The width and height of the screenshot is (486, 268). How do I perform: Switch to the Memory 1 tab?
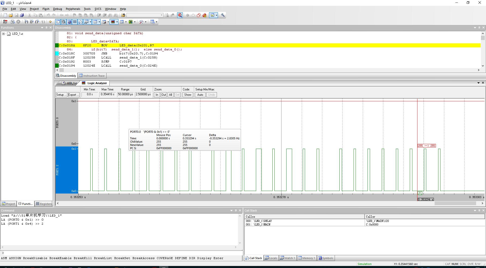tap(307, 258)
